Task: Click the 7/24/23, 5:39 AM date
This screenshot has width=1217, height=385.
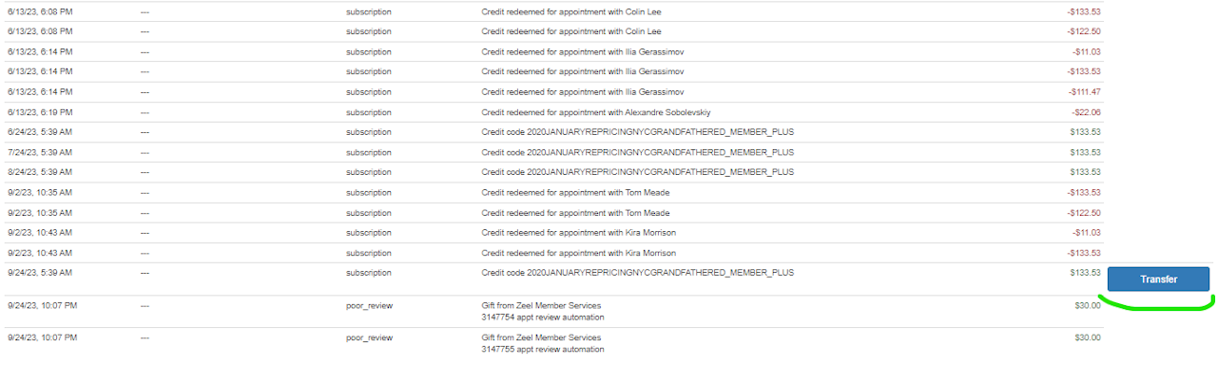Action: click(40, 152)
